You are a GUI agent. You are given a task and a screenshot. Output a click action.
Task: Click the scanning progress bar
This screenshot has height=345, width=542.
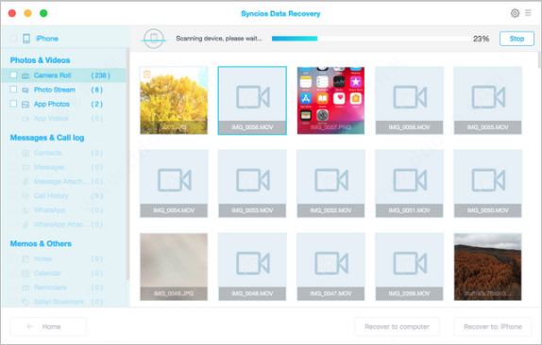coord(370,39)
